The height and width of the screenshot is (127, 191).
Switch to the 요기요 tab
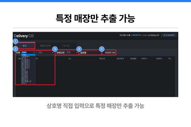pyautogui.click(x=66, y=46)
